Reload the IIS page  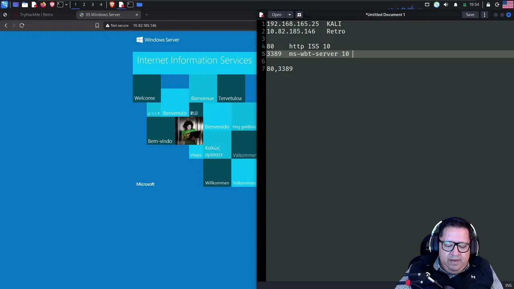pos(22,25)
